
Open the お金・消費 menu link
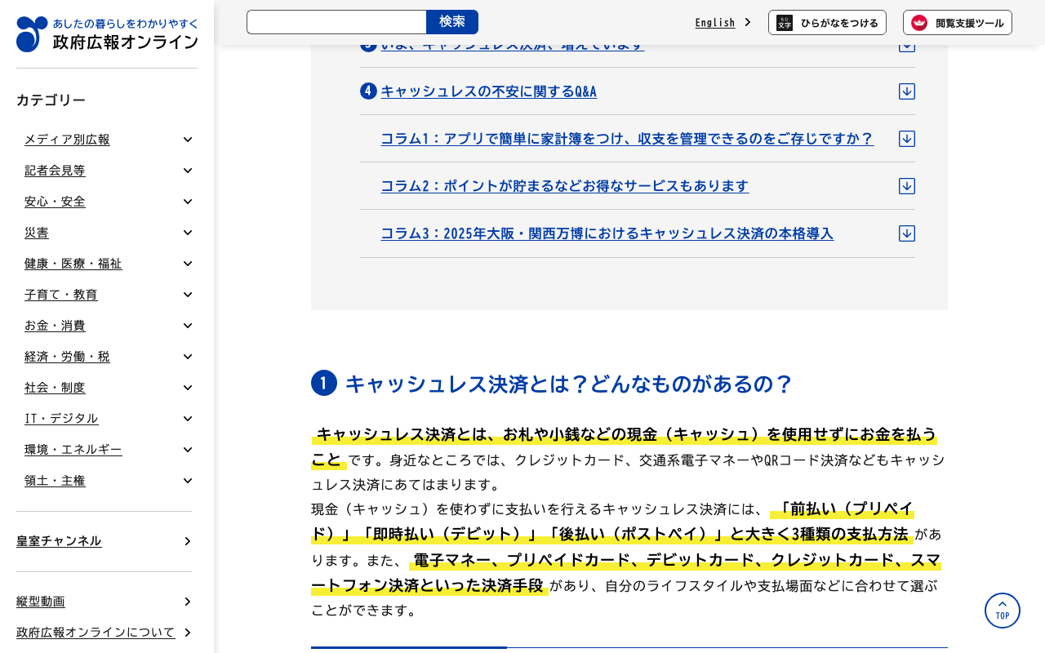point(55,326)
